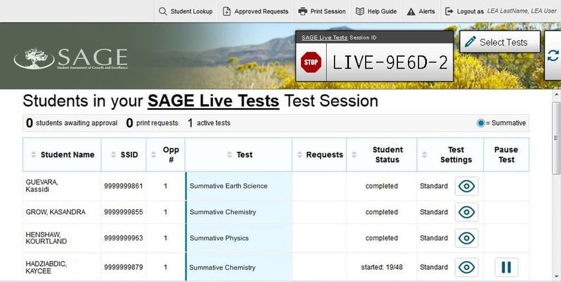Click SSID 9999999879
Image resolution: width=561 pixels, height=282 pixels.
(x=123, y=268)
